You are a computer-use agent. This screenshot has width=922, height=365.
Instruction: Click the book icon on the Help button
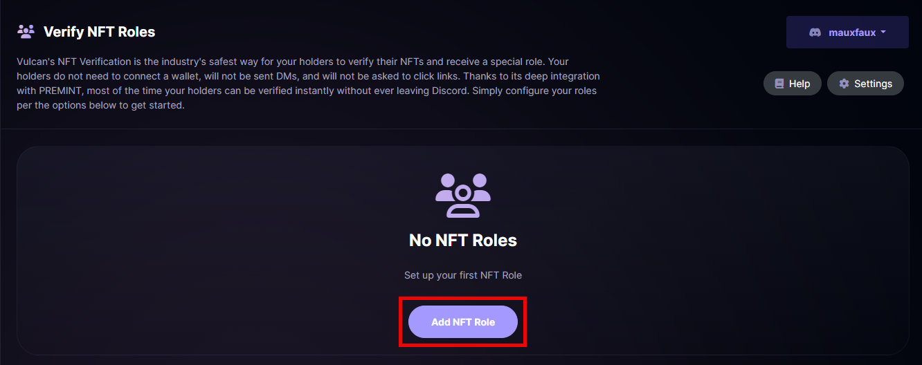tap(779, 84)
